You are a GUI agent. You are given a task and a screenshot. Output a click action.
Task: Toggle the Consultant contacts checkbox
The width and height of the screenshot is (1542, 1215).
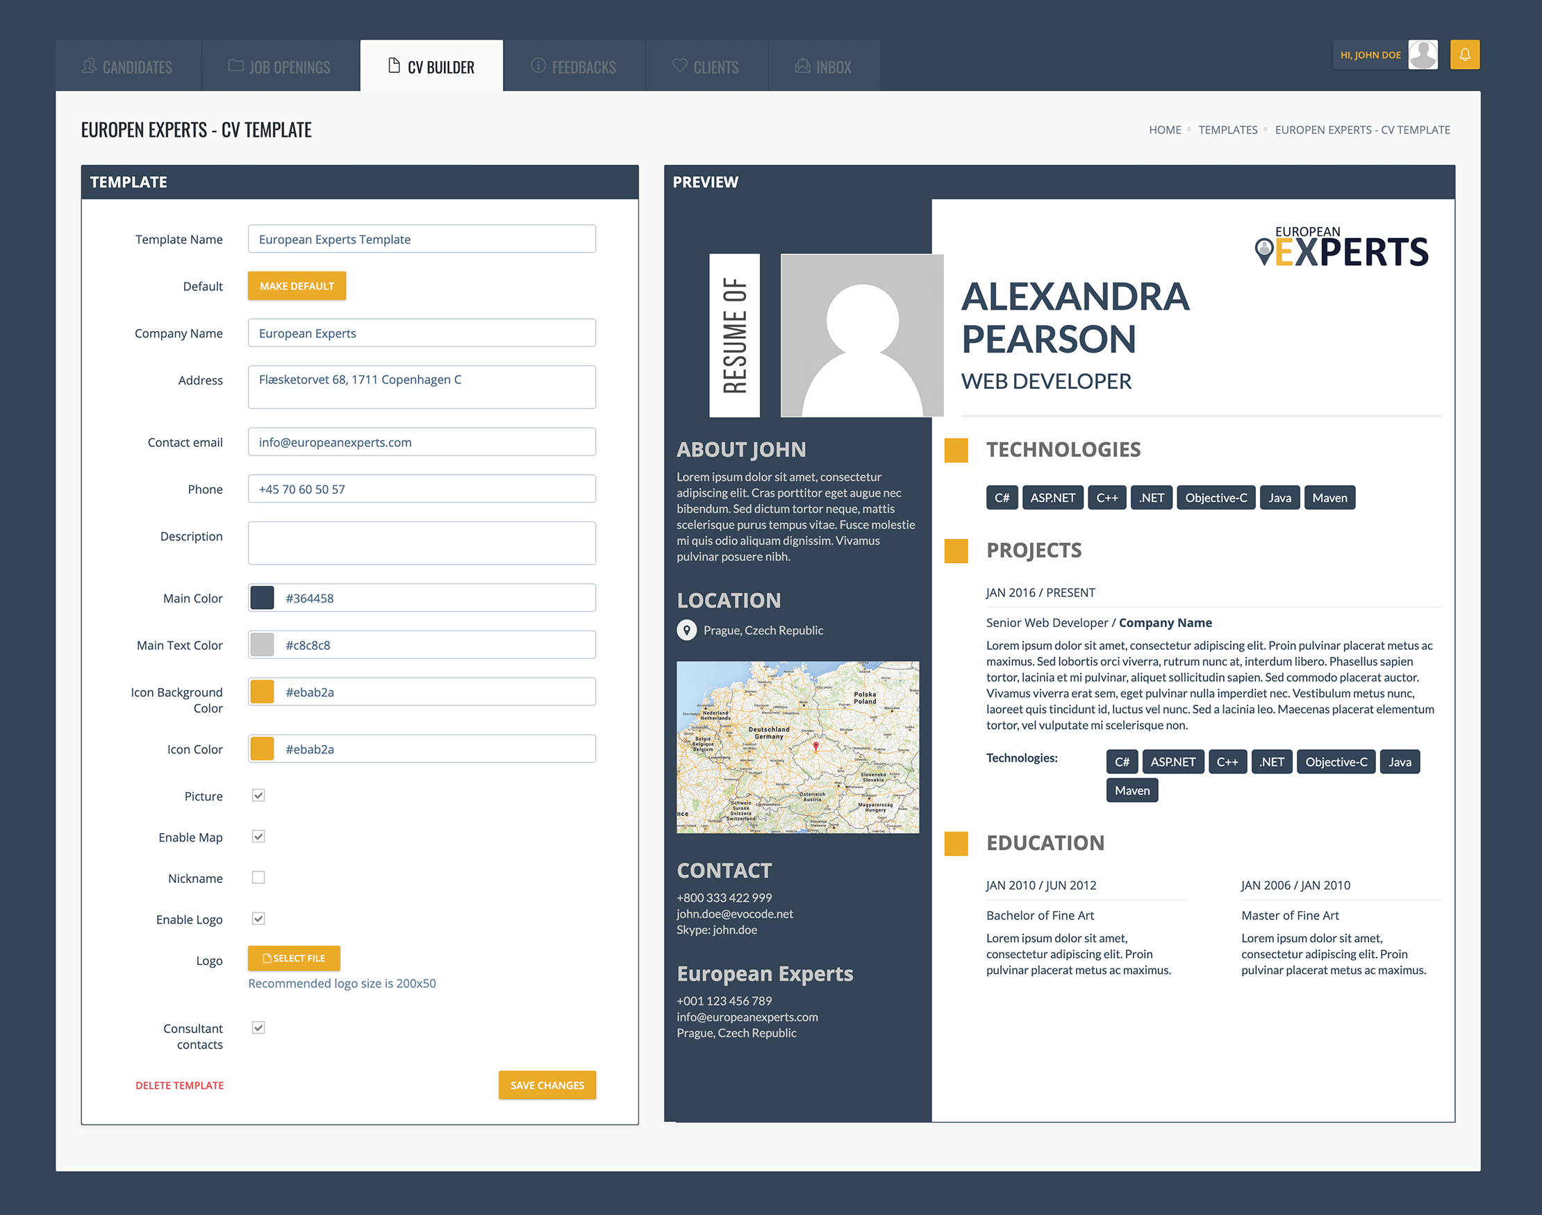pos(258,1028)
